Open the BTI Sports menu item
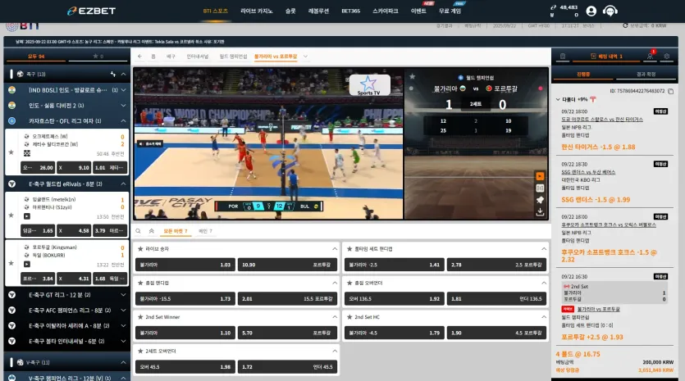 [216, 11]
